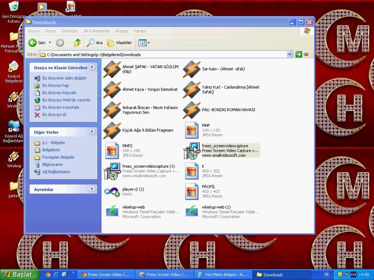The image size is (374, 280).
Task: Select freez_screenvideocapture (1) installer icon
Action: pyautogui.click(x=112, y=171)
